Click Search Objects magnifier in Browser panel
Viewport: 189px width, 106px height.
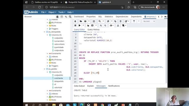pyautogui.click(x=70, y=17)
